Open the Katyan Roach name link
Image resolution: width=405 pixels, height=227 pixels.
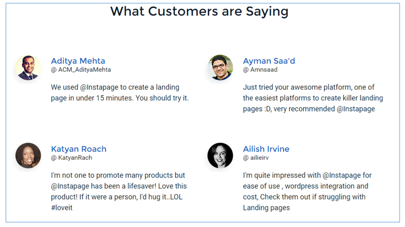coord(78,149)
